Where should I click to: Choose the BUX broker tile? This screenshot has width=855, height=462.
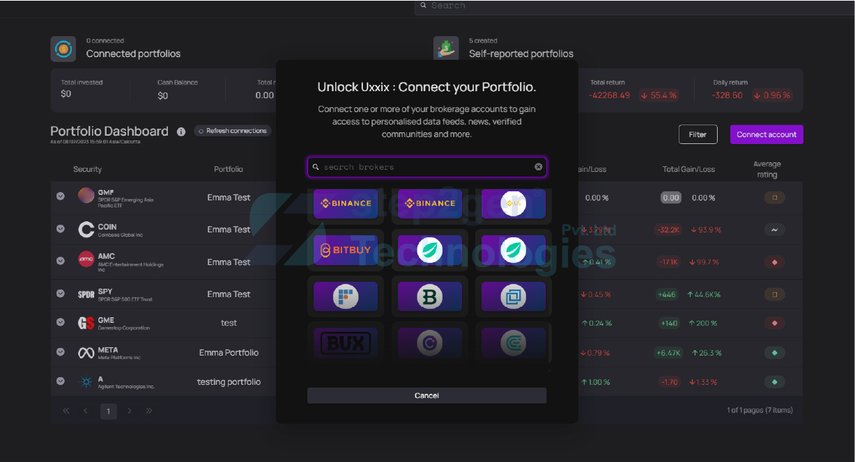[346, 343]
